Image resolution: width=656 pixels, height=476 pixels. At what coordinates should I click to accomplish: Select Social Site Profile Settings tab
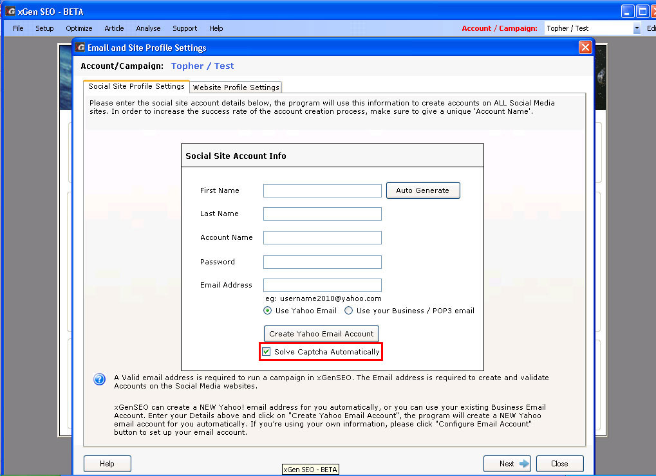coord(136,86)
